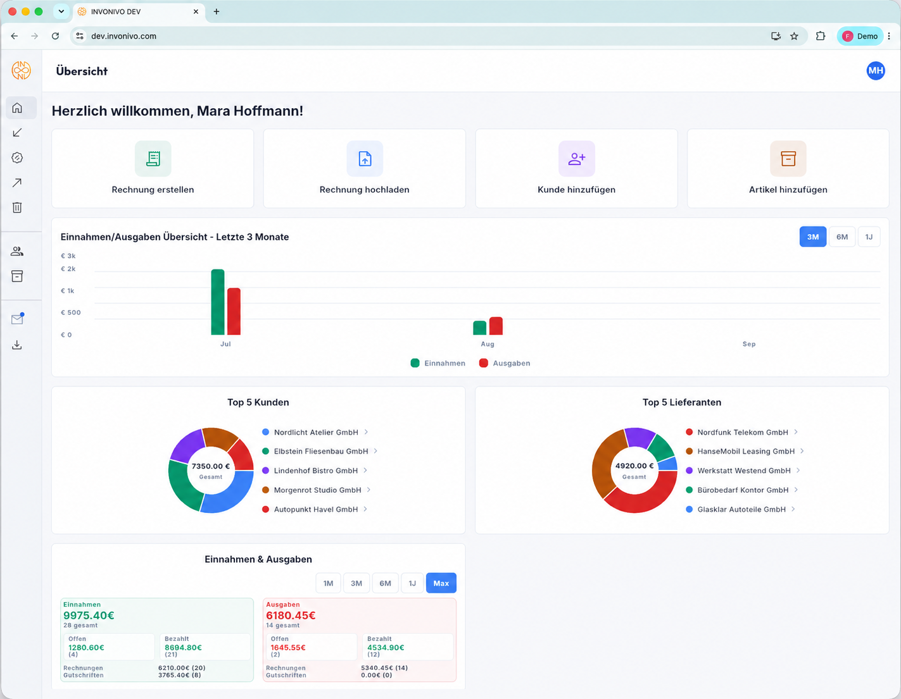The height and width of the screenshot is (699, 901).
Task: Click the Artikel hinzufügen label
Action: click(788, 190)
